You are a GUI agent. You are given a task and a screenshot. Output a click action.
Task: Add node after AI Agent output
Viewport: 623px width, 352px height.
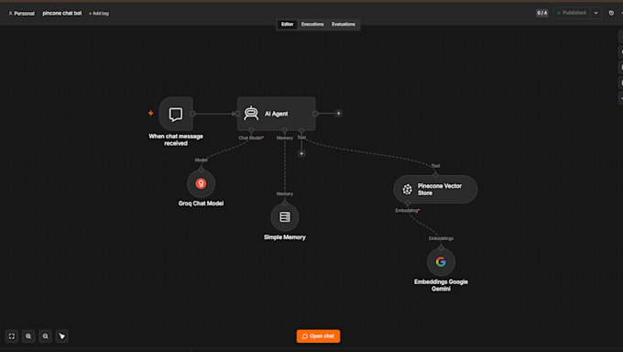coord(338,114)
